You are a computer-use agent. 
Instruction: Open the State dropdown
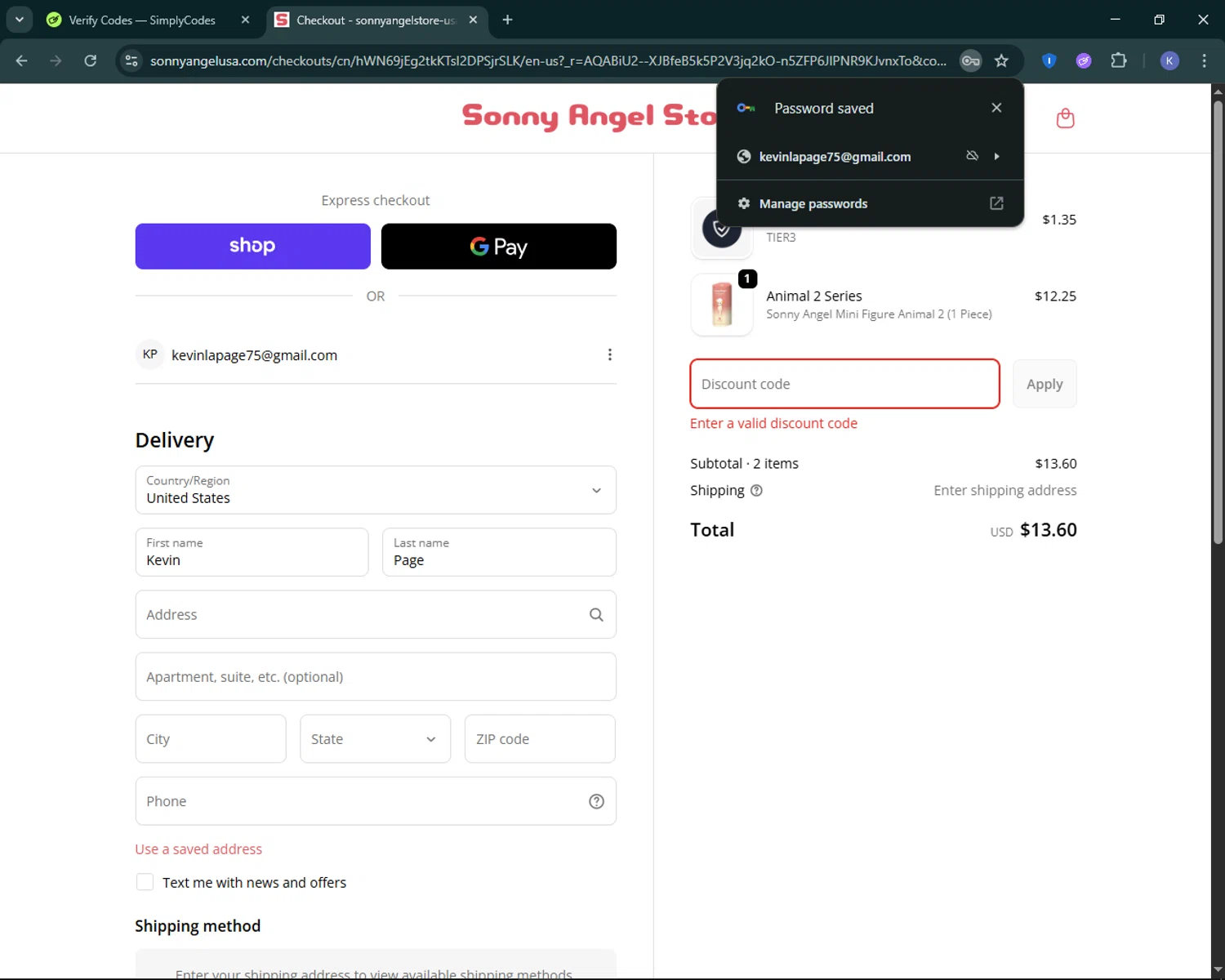[375, 739]
